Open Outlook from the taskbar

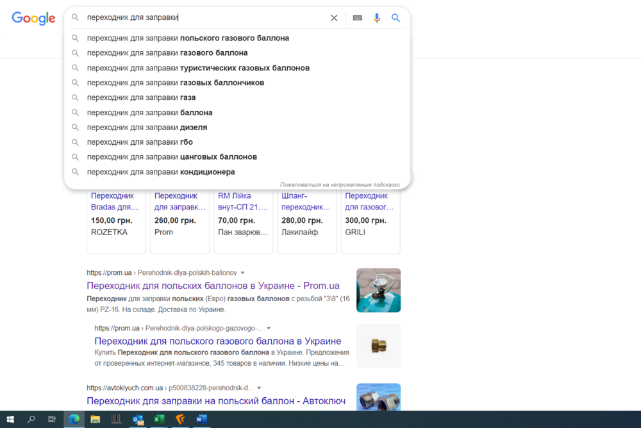pyautogui.click(x=137, y=420)
